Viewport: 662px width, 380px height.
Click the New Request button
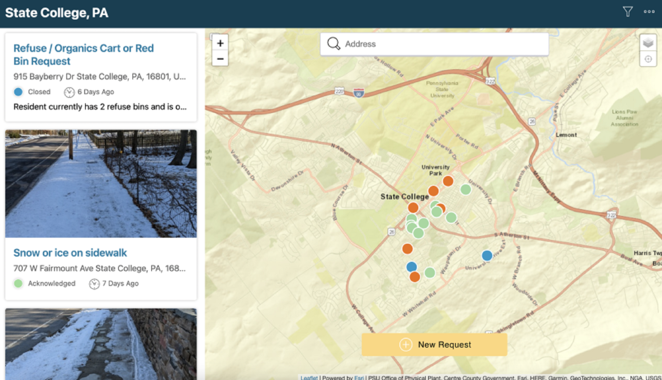pos(434,344)
